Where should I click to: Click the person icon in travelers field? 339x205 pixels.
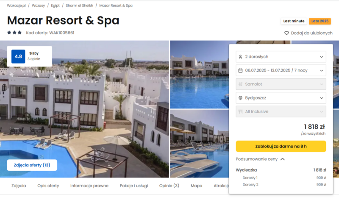coord(240,57)
